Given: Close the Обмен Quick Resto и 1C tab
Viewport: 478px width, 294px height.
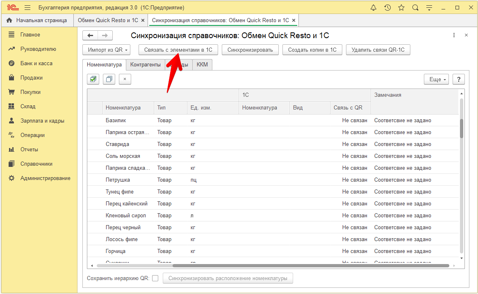Looking at the screenshot, I should tap(143, 21).
